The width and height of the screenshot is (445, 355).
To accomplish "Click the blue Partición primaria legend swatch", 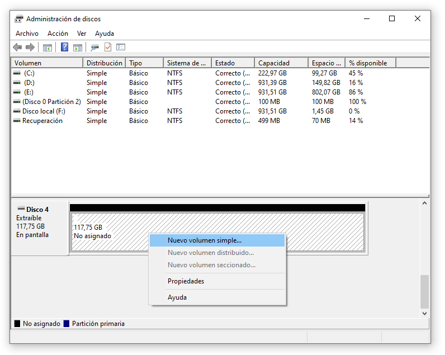I will coord(67,324).
